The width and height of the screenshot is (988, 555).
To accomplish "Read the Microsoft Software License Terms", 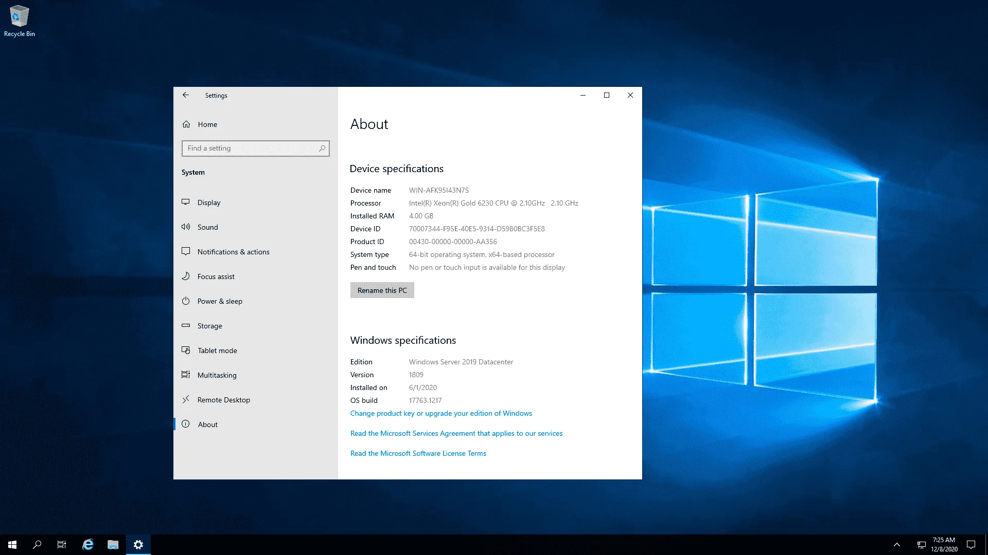I will click(418, 453).
